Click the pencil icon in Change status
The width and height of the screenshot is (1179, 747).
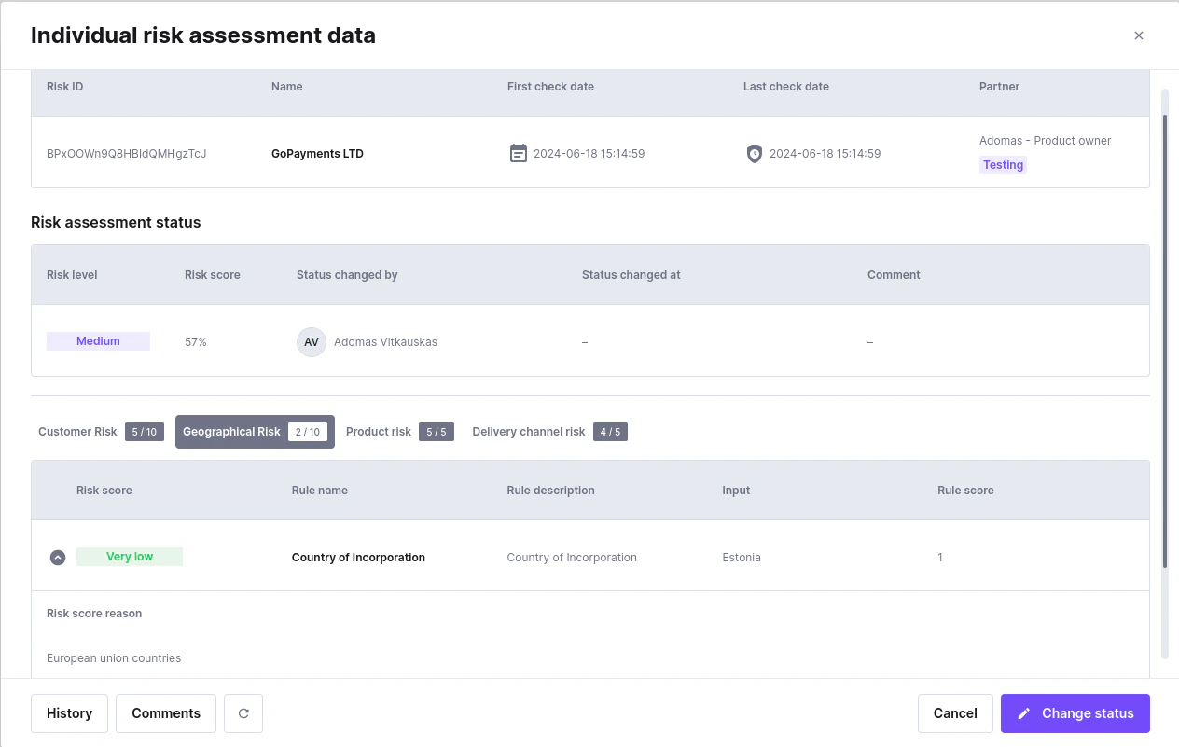1024,713
